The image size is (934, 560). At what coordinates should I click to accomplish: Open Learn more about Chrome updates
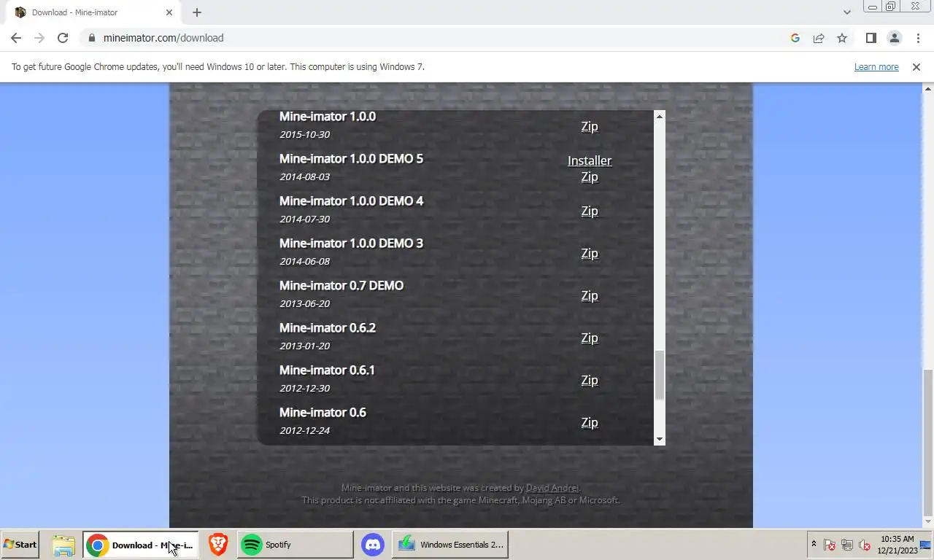point(876,67)
